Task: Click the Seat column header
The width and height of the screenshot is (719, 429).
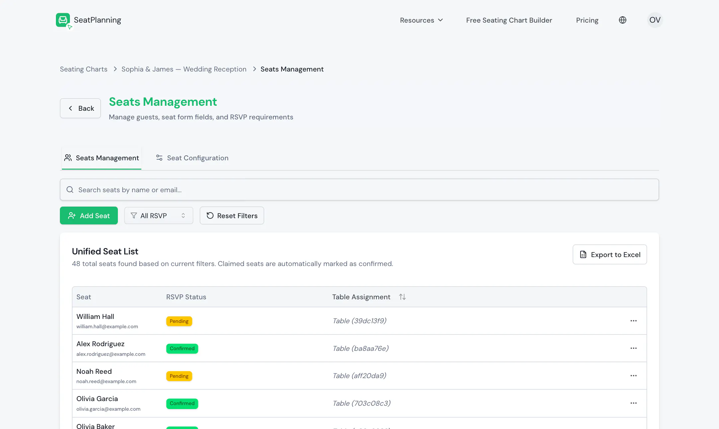Action: (84, 297)
